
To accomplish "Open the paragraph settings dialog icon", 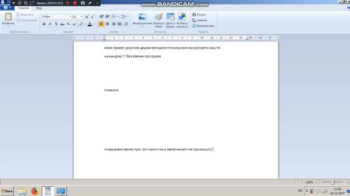I will click(x=126, y=24).
